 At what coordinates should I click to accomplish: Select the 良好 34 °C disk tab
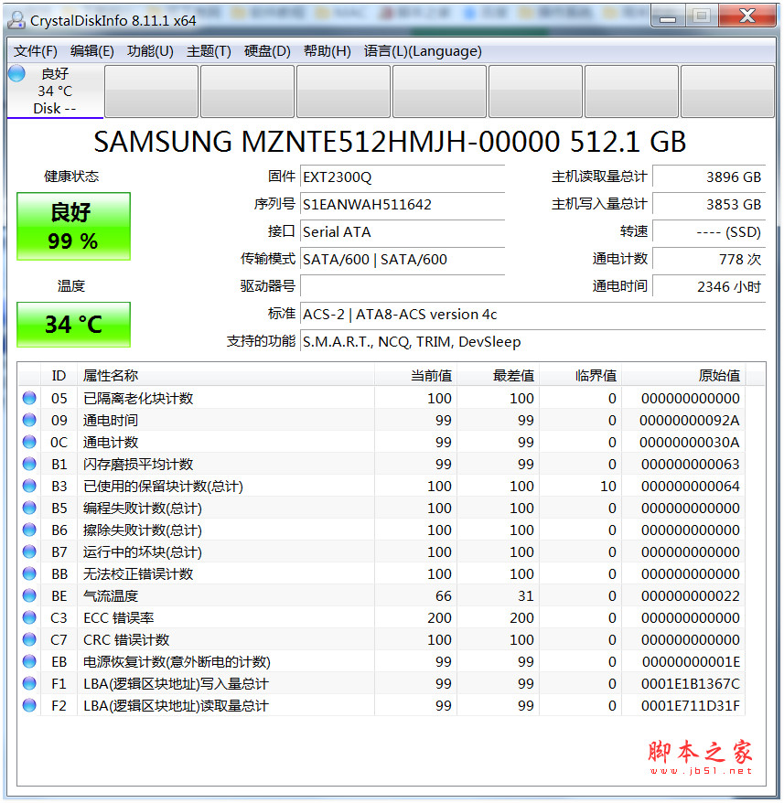pyautogui.click(x=55, y=91)
